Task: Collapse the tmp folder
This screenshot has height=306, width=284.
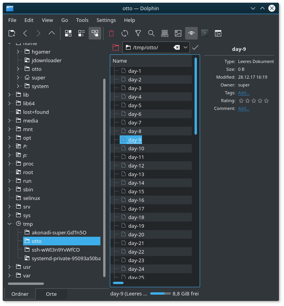Action: pyautogui.click(x=9, y=224)
